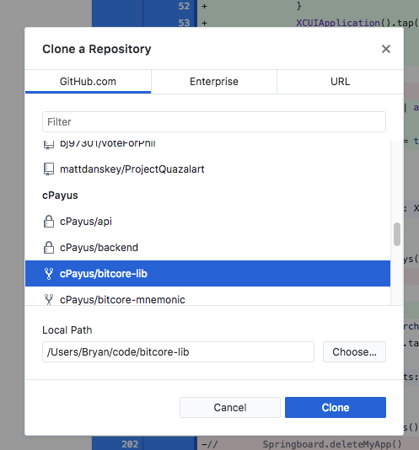Screen dimensions: 419x450
Task: Click the repository list scrollbar thumb
Action: 397,234
